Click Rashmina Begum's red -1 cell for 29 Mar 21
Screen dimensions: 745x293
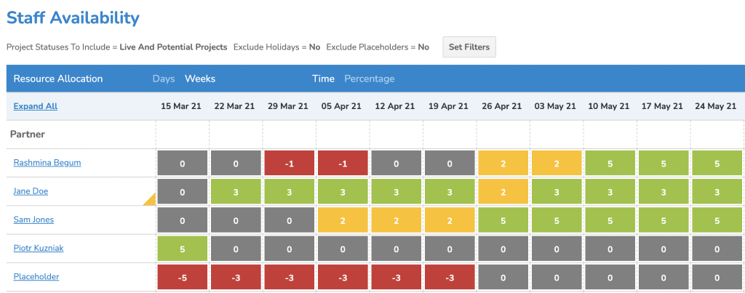tap(290, 164)
